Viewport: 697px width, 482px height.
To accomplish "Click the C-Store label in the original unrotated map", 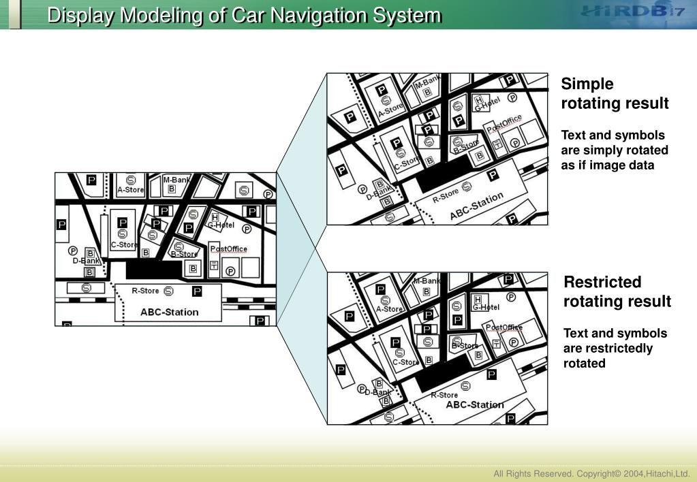I will tap(124, 245).
